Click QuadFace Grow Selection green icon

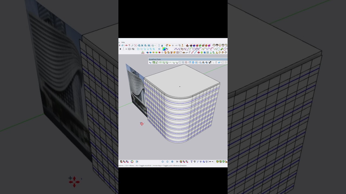[154, 63]
